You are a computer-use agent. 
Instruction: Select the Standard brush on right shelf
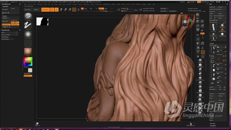200,61
